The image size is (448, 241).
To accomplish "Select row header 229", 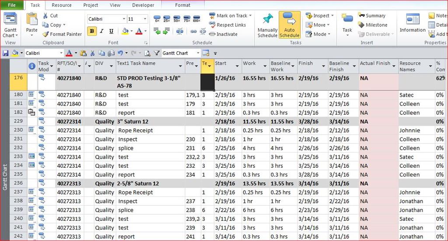I will pos(18,121).
